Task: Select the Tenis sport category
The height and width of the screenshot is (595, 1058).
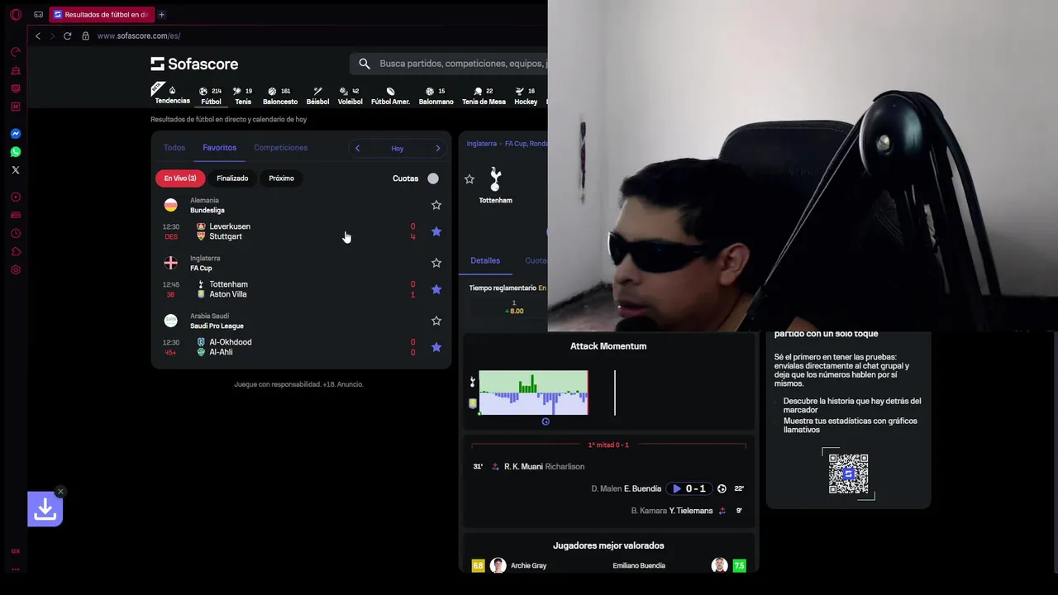Action: [x=243, y=96]
